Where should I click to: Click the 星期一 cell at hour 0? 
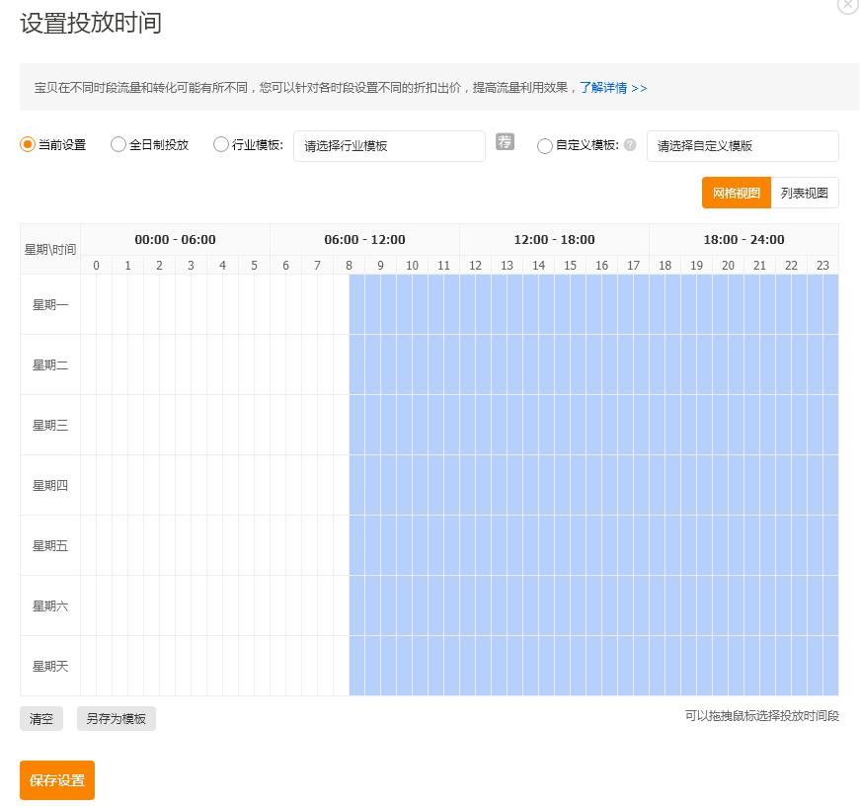coord(96,304)
